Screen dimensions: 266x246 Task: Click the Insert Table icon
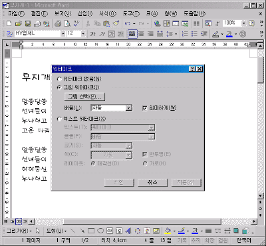(x=176, y=23)
